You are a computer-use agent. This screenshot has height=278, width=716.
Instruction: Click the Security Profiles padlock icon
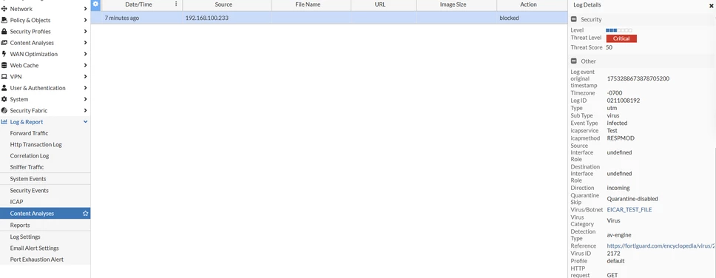coord(4,32)
